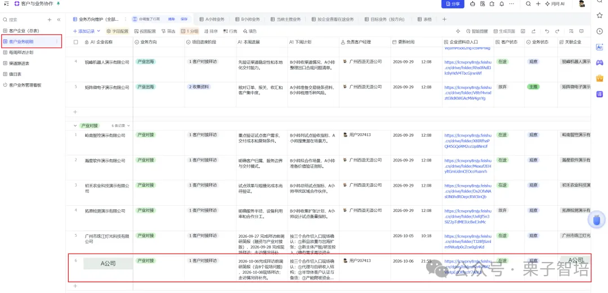Toggle the select-all checkbox in header row

[x=76, y=42]
